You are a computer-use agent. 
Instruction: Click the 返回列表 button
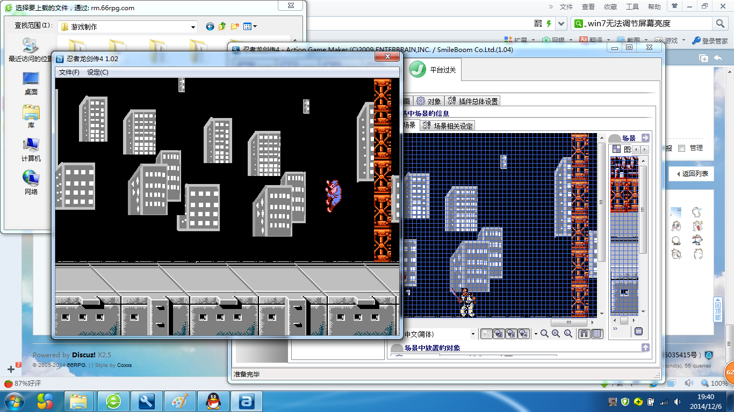[x=692, y=174]
